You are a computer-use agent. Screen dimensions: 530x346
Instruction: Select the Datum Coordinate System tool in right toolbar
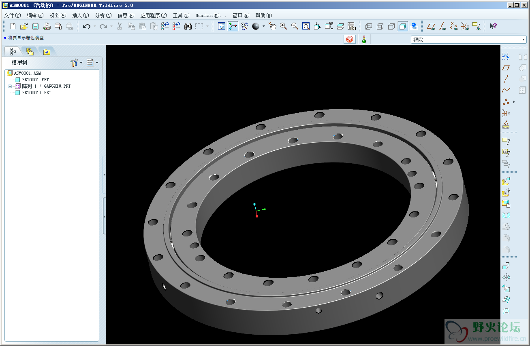(x=506, y=113)
